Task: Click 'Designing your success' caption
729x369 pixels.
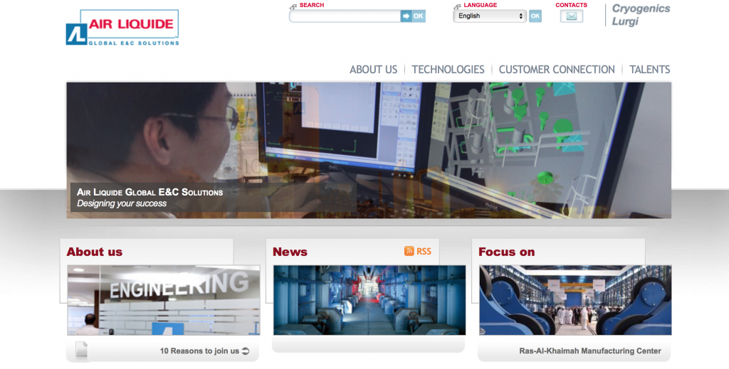Action: point(121,203)
